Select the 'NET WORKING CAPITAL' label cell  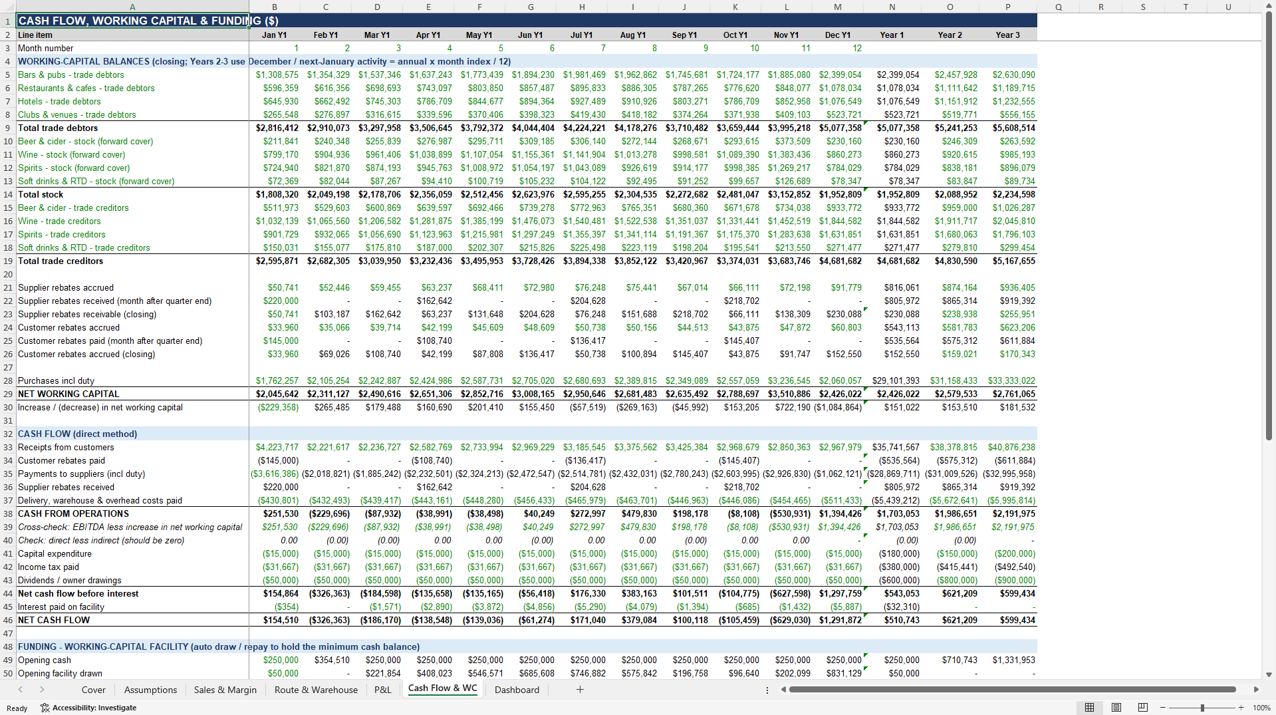[132, 394]
